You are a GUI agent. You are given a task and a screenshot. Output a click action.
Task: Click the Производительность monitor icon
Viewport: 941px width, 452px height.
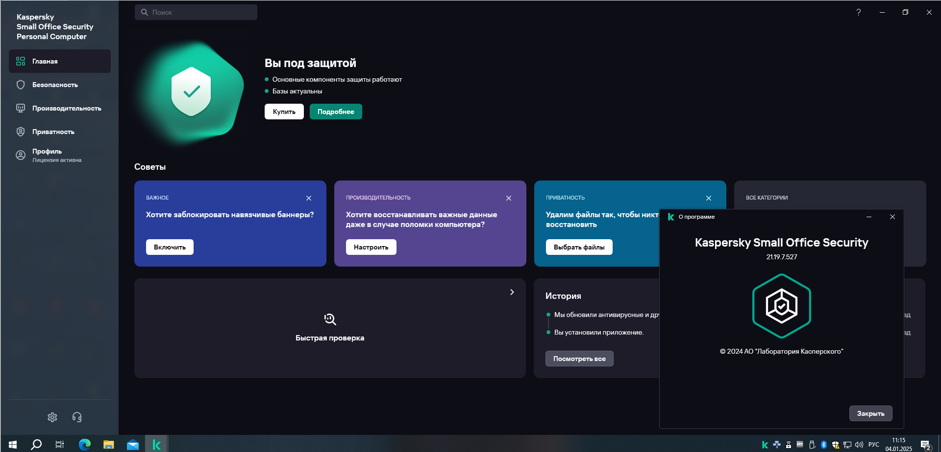point(21,108)
